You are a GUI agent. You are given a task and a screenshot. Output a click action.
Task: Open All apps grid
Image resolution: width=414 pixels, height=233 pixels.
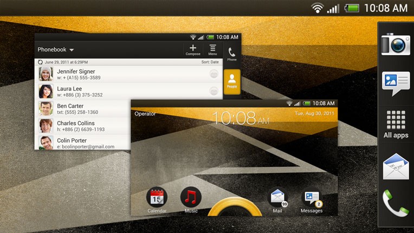[396, 124]
